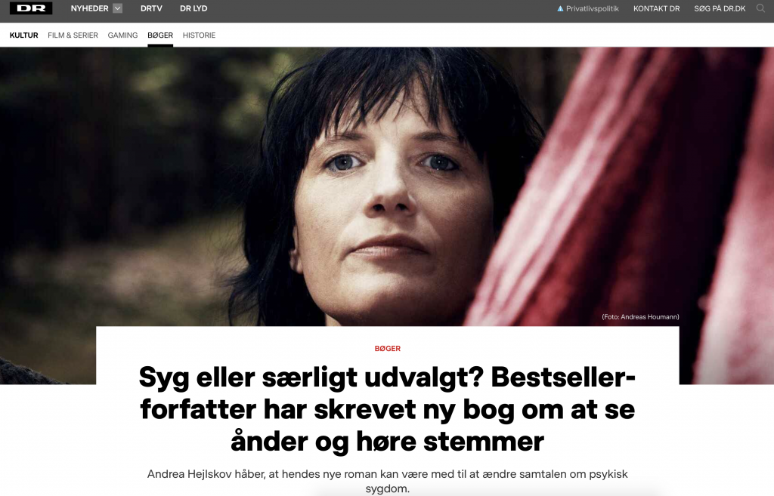Switch to GAMING tab
774x496 pixels.
(x=122, y=35)
